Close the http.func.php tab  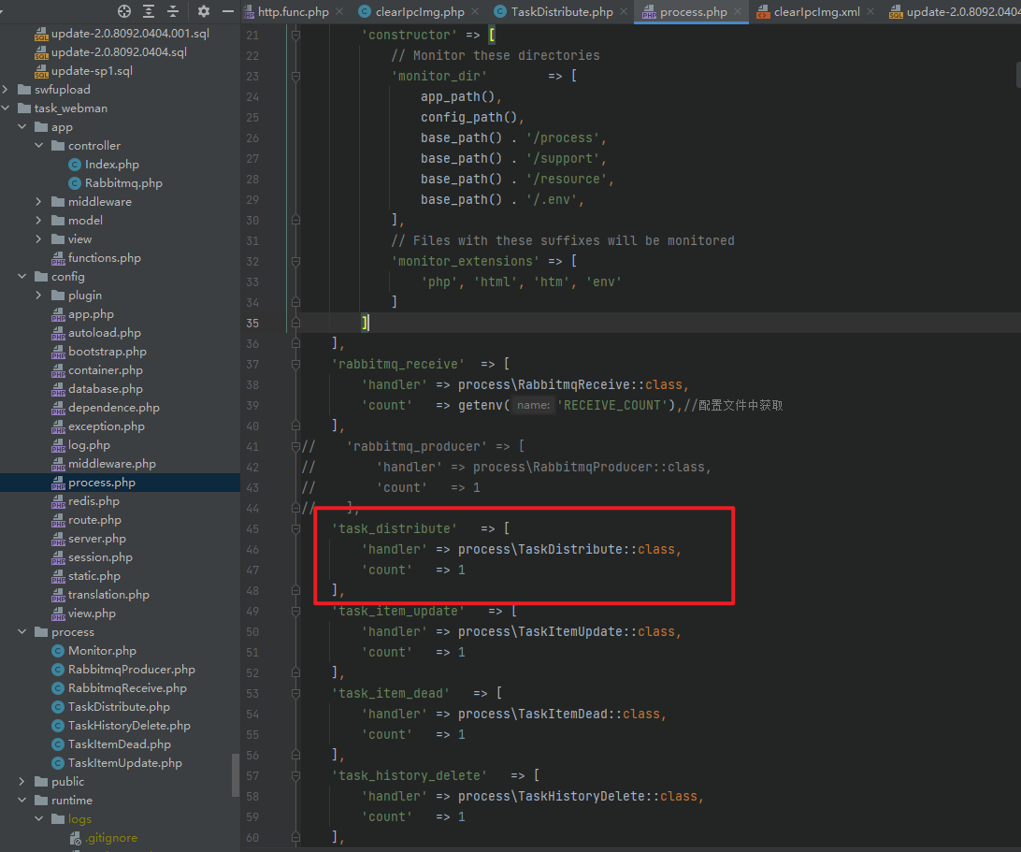pyautogui.click(x=340, y=12)
